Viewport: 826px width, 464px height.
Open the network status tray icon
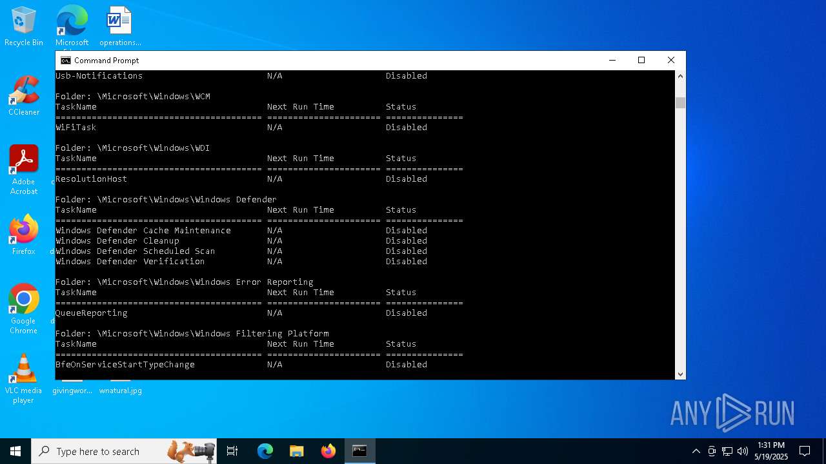pyautogui.click(x=727, y=451)
